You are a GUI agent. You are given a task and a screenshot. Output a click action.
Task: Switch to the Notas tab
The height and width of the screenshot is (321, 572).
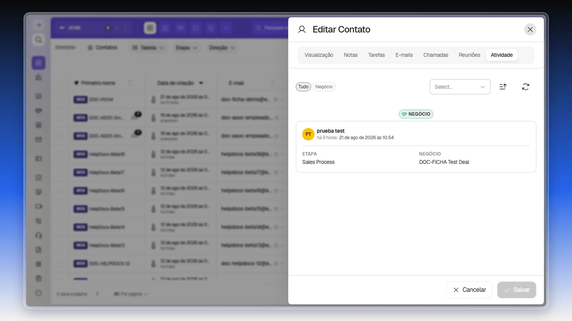click(351, 55)
